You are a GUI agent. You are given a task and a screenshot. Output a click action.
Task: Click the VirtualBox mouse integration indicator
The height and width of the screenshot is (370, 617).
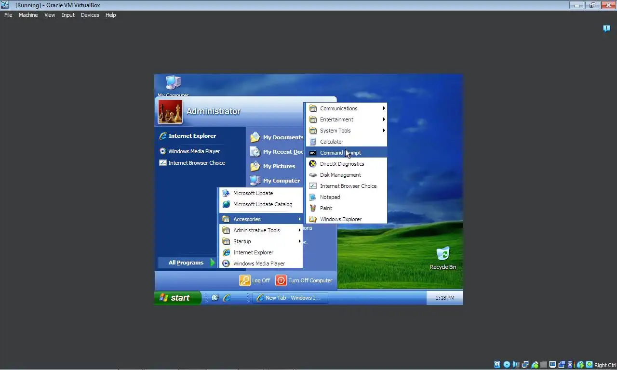tap(580, 365)
